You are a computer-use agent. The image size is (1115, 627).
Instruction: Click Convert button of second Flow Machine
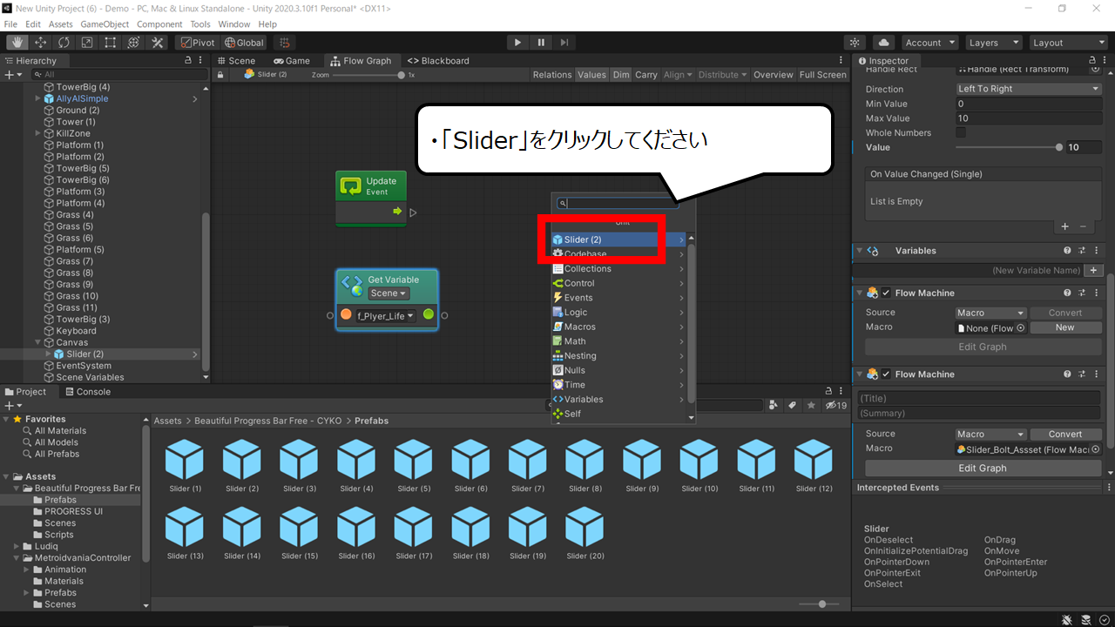pyautogui.click(x=1064, y=434)
